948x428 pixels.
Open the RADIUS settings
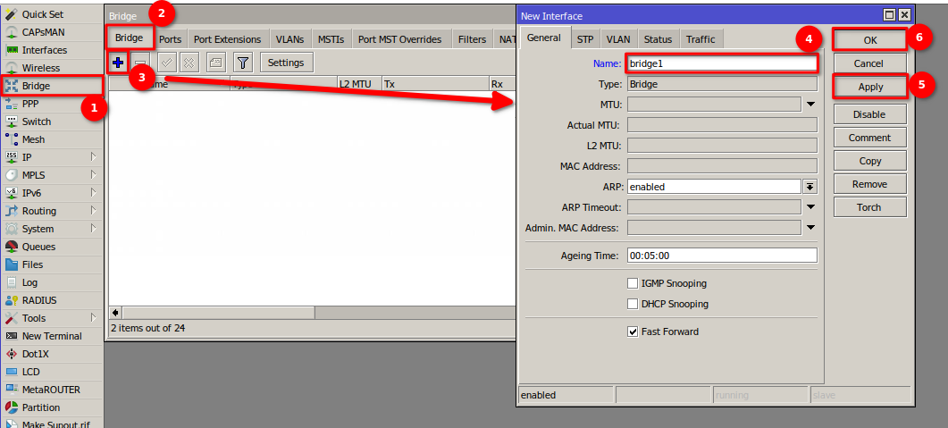(38, 300)
